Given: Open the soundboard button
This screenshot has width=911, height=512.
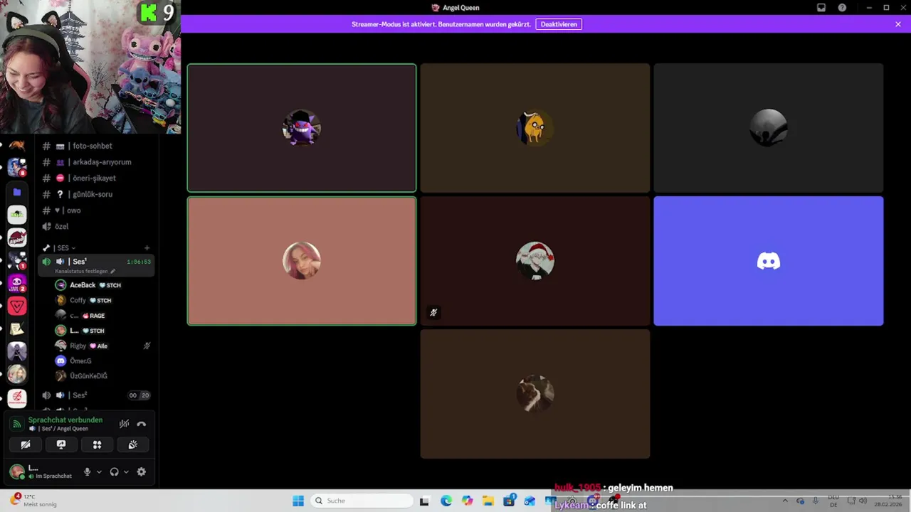Looking at the screenshot, I should click(x=132, y=444).
